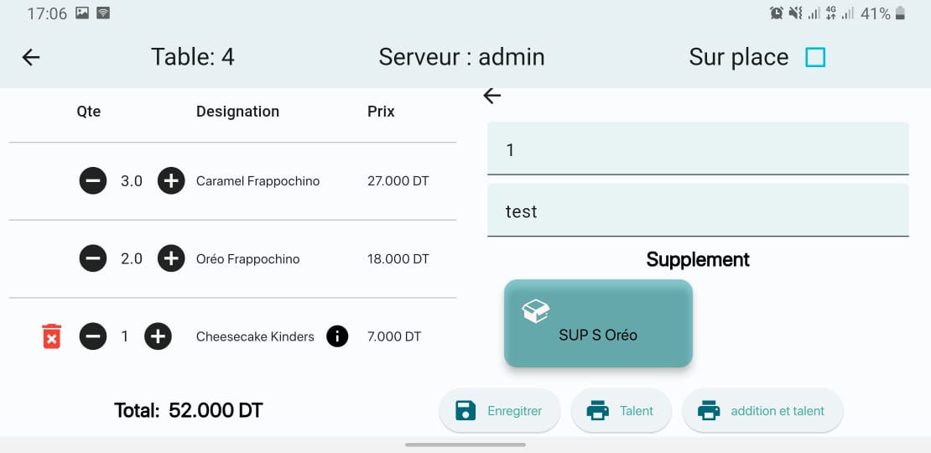Viewport: 931px width, 453px height.
Task: Decrease Oréo Frappochino quantity with minus
Action: point(93,258)
